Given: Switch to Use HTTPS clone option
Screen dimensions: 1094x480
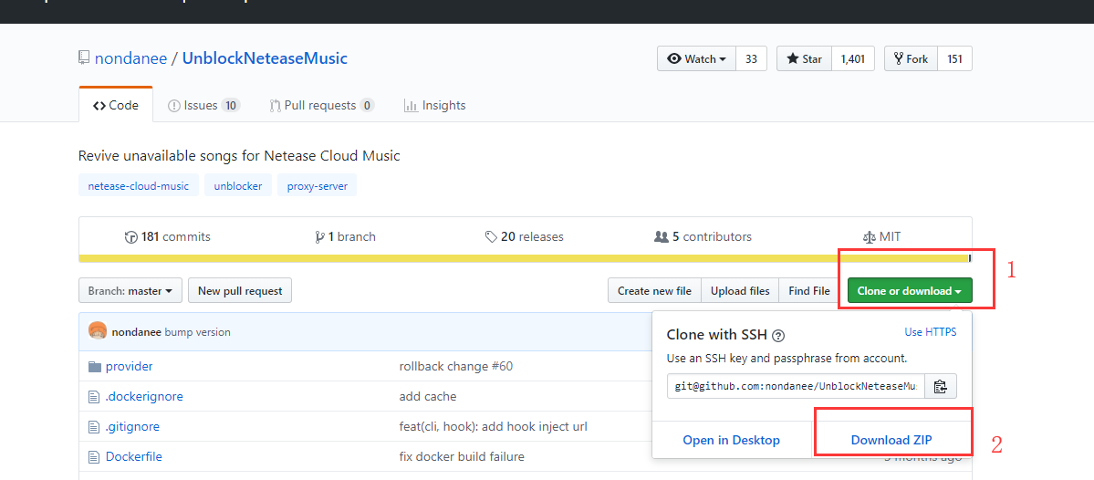Looking at the screenshot, I should 930,332.
